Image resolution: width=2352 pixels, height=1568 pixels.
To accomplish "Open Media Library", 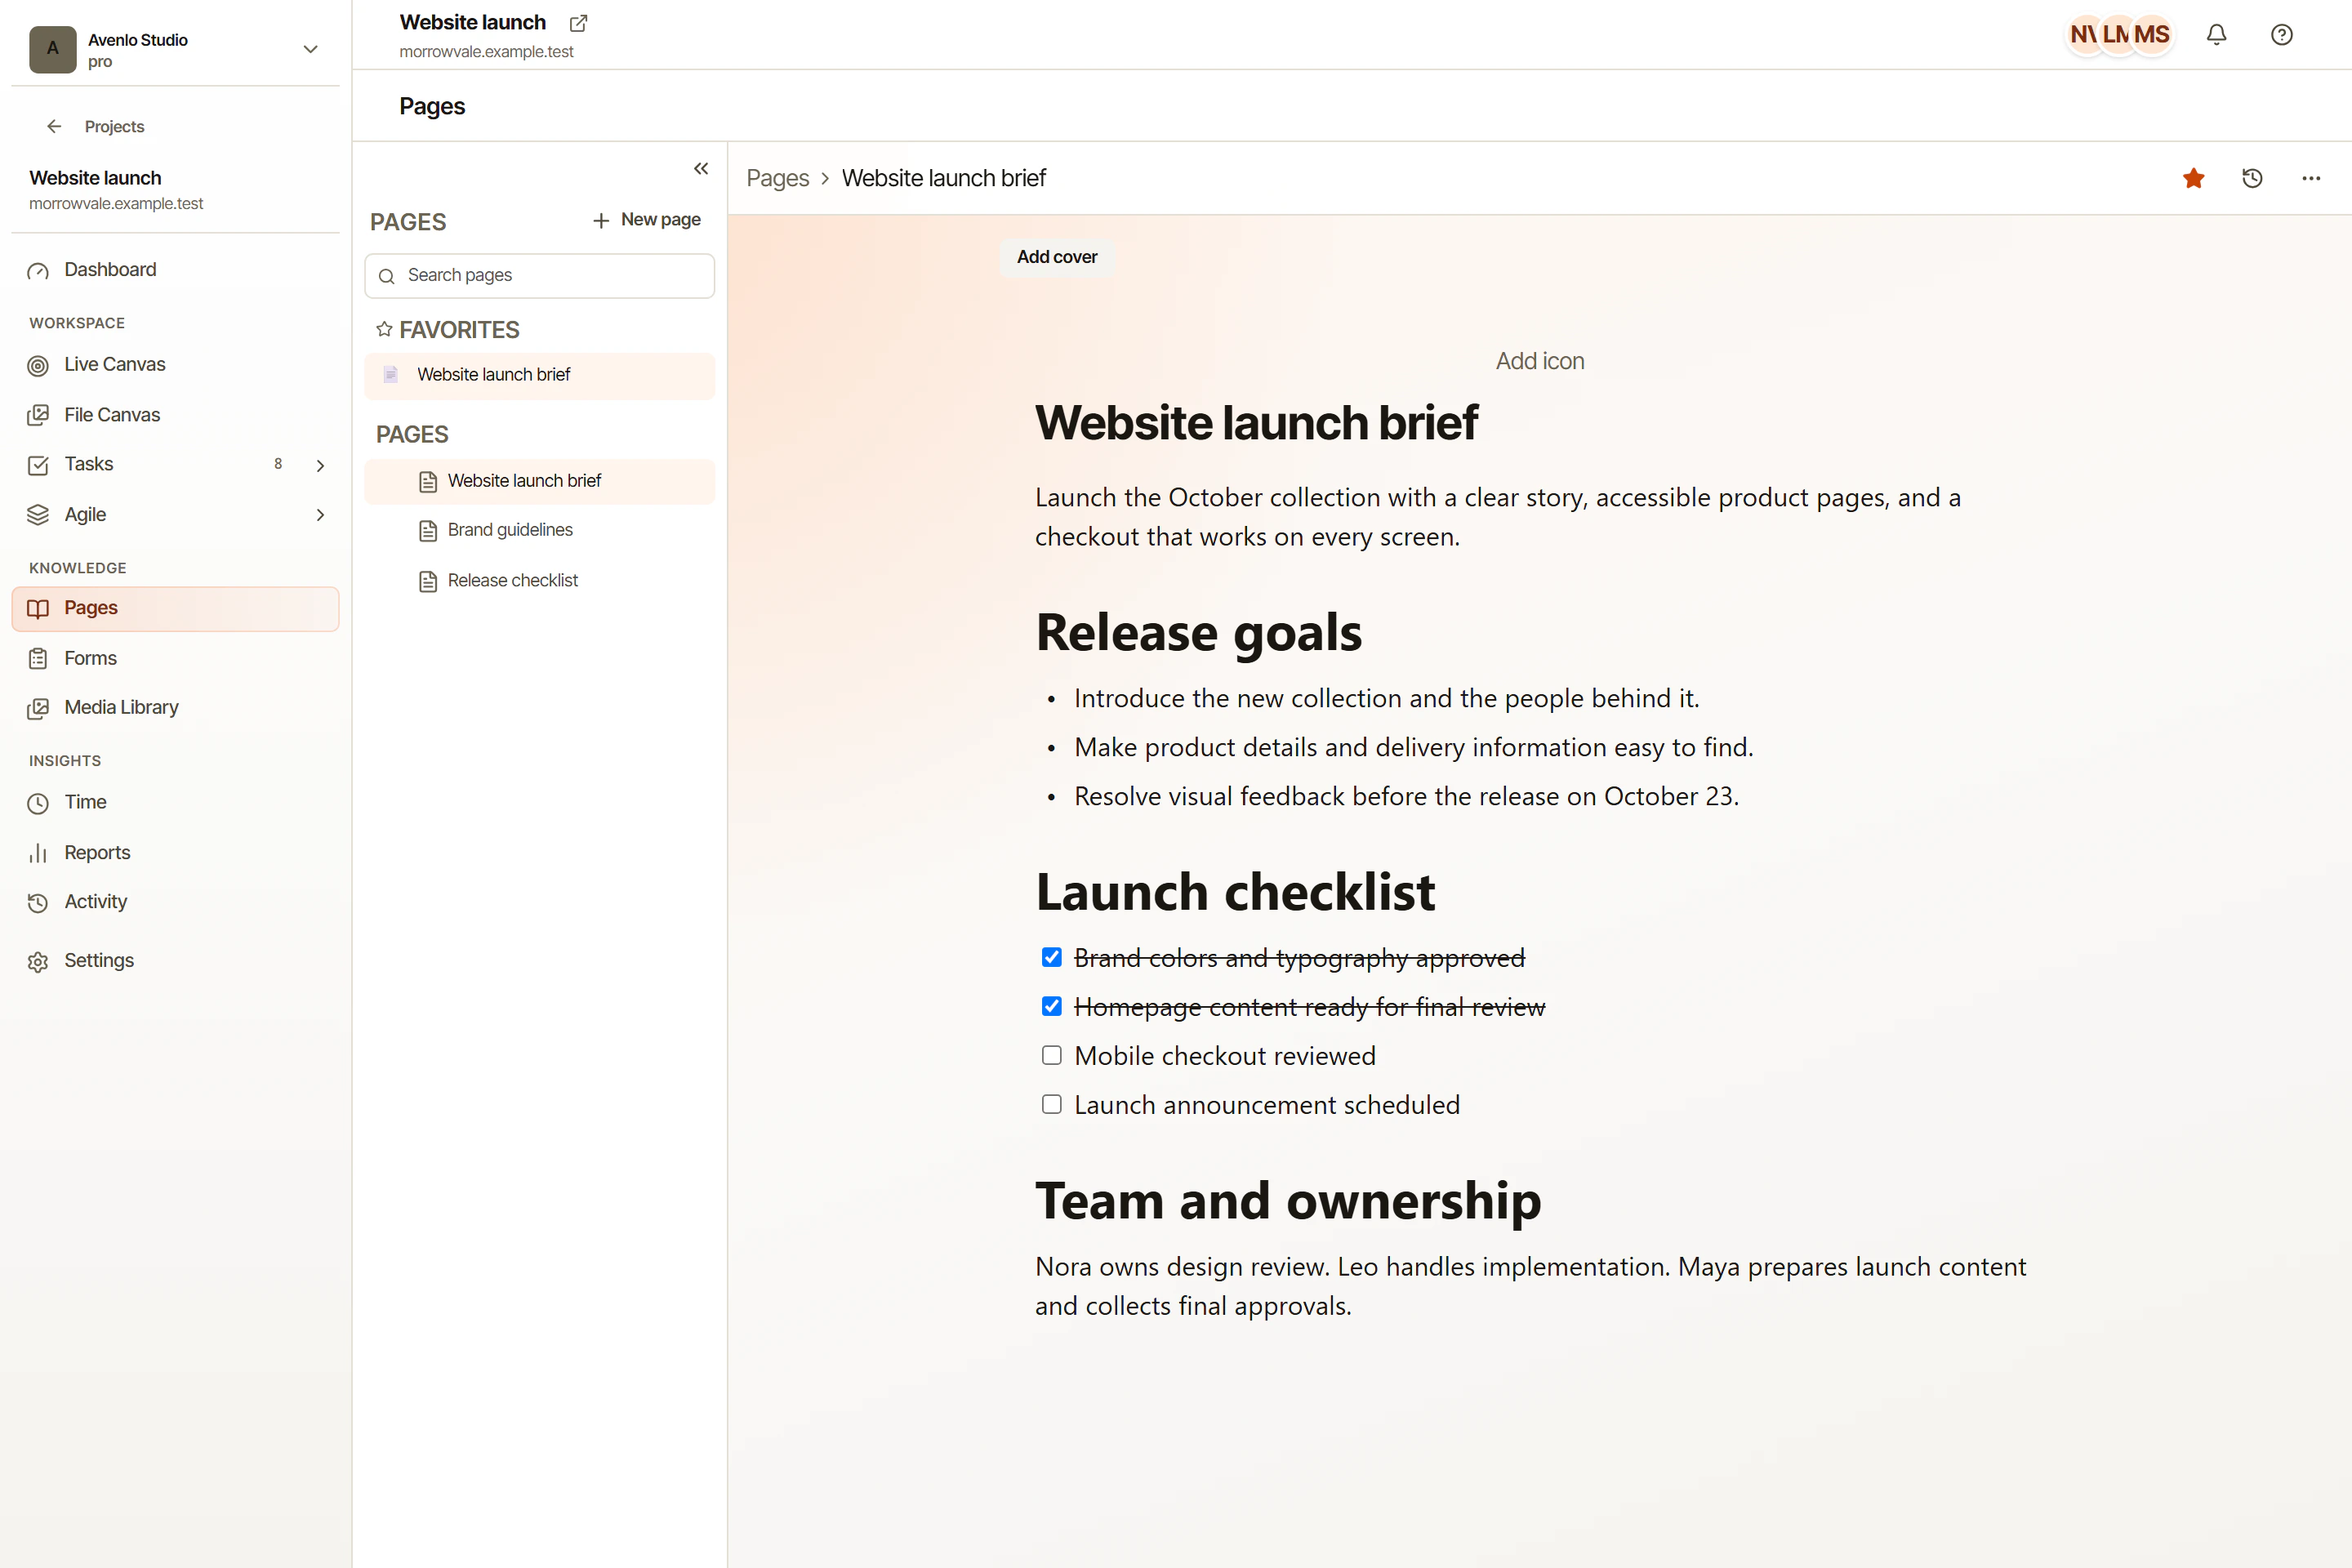I will pyautogui.click(x=176, y=708).
